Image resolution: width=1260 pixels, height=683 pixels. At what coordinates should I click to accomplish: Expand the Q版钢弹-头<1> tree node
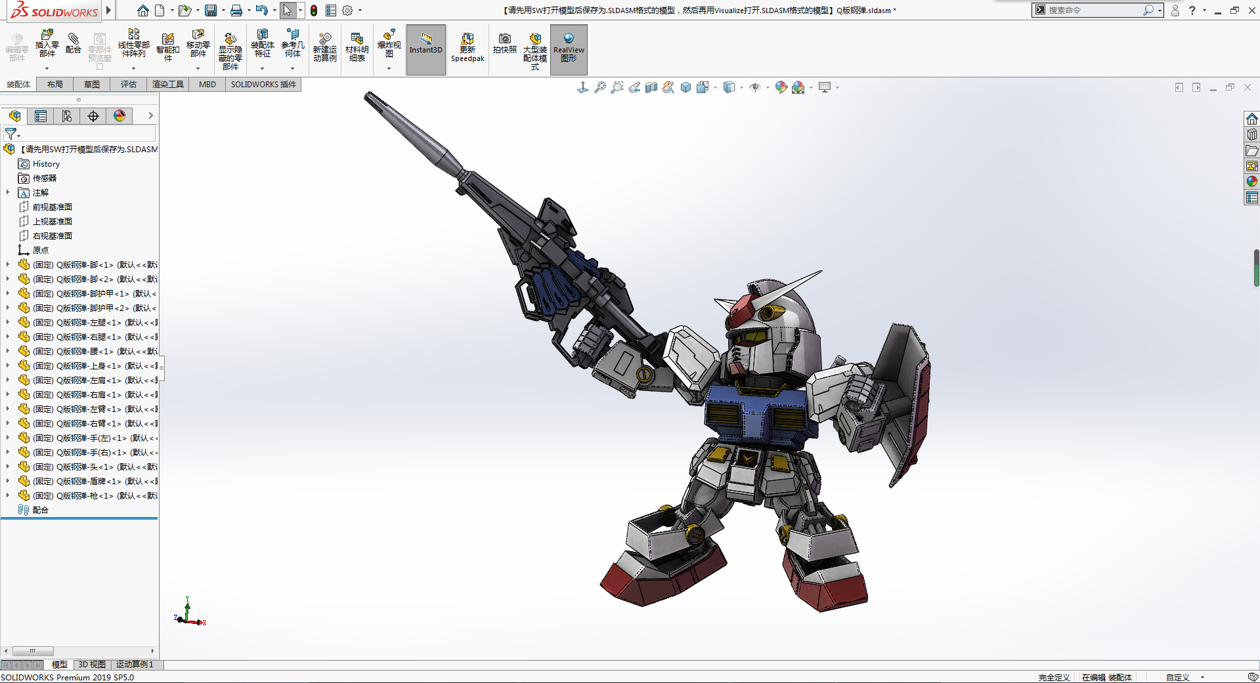pyautogui.click(x=8, y=466)
